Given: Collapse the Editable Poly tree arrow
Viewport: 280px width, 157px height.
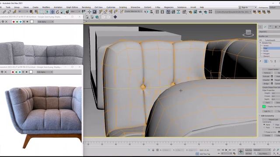Looking at the screenshot, I should 260,43.
